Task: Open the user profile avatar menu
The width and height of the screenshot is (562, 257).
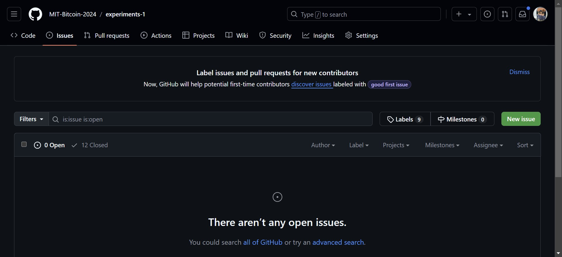Action: [540, 14]
